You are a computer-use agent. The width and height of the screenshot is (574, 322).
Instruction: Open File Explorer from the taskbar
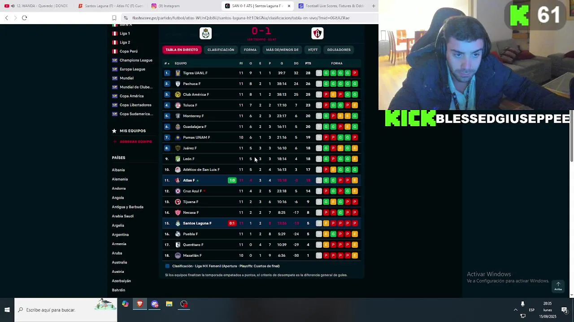[x=169, y=304]
